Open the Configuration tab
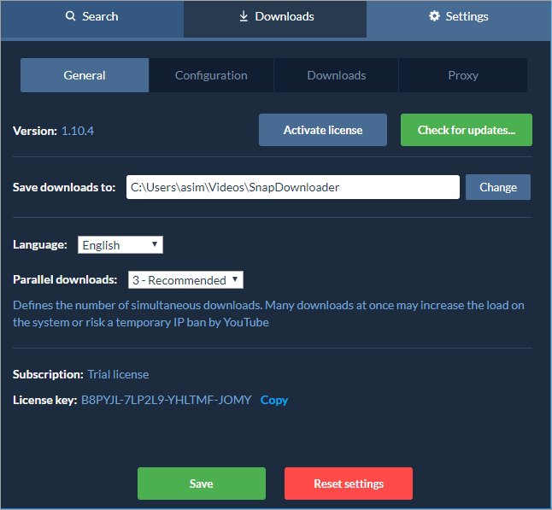Image resolution: width=552 pixels, height=510 pixels. pos(211,75)
